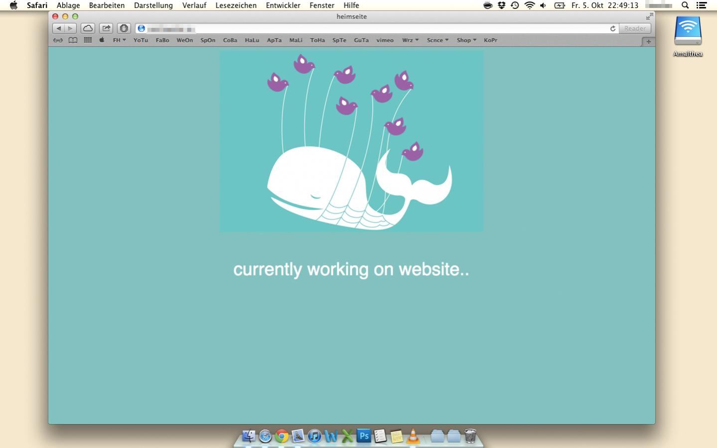Image resolution: width=717 pixels, height=448 pixels.
Task: Reload the page with the refresh icon
Action: [613, 28]
